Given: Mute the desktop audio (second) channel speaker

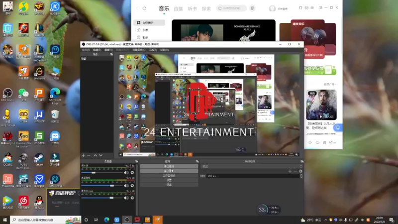Looking at the screenshot, I should 126,186.
